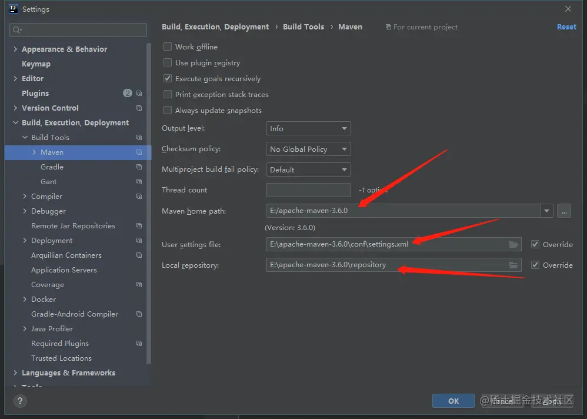Select Trusted Locations settings page
The height and width of the screenshot is (419, 587).
pyautogui.click(x=61, y=358)
